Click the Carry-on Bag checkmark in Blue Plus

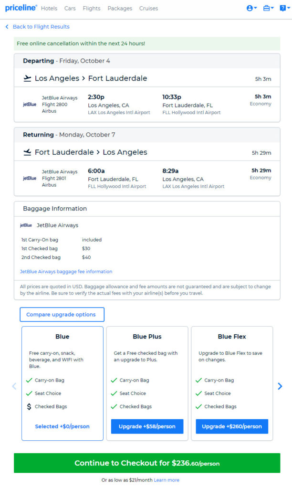(114, 381)
